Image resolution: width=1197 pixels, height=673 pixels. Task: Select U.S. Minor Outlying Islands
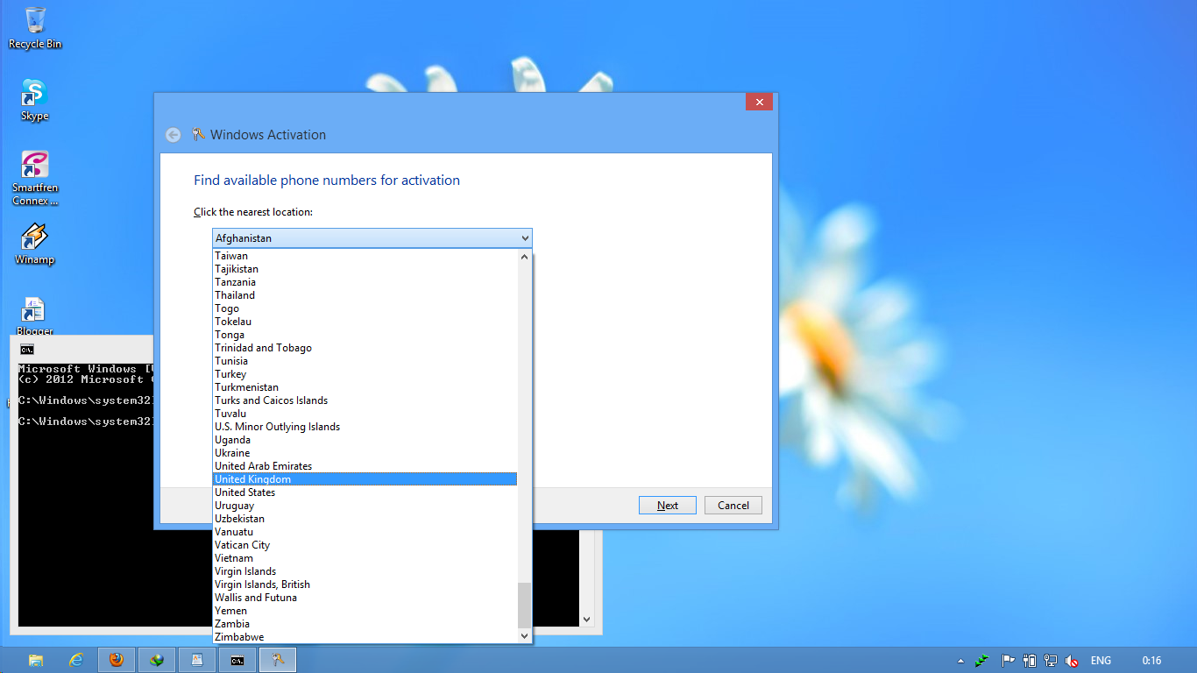tap(365, 427)
